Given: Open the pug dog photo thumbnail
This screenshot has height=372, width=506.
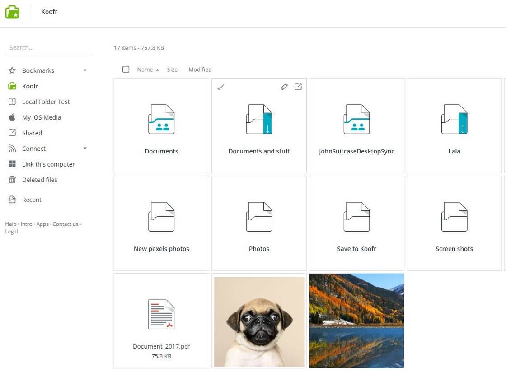Looking at the screenshot, I should [259, 321].
